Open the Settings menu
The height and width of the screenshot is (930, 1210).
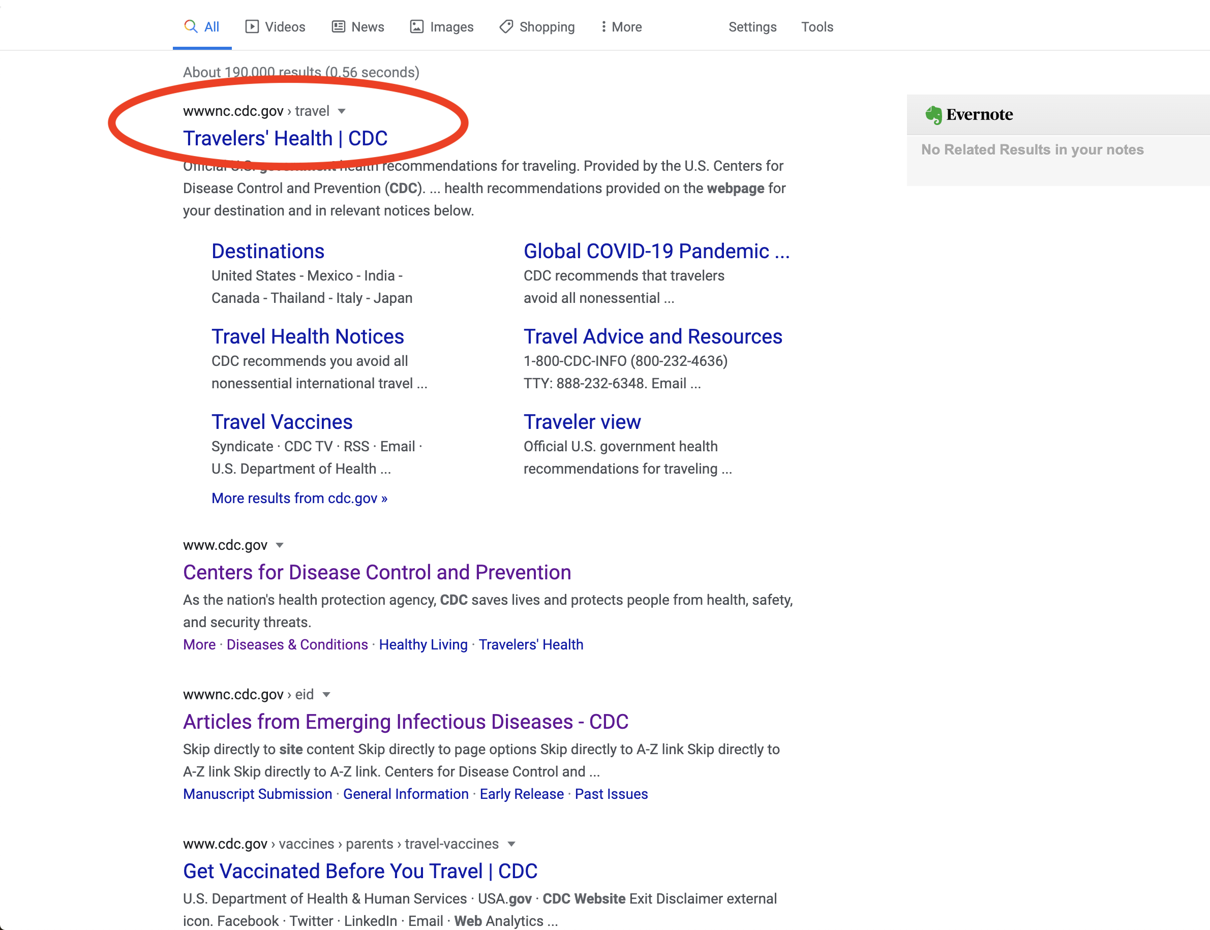(752, 26)
